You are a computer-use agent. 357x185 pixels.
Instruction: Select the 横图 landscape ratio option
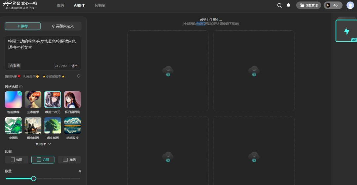[x=69, y=160]
